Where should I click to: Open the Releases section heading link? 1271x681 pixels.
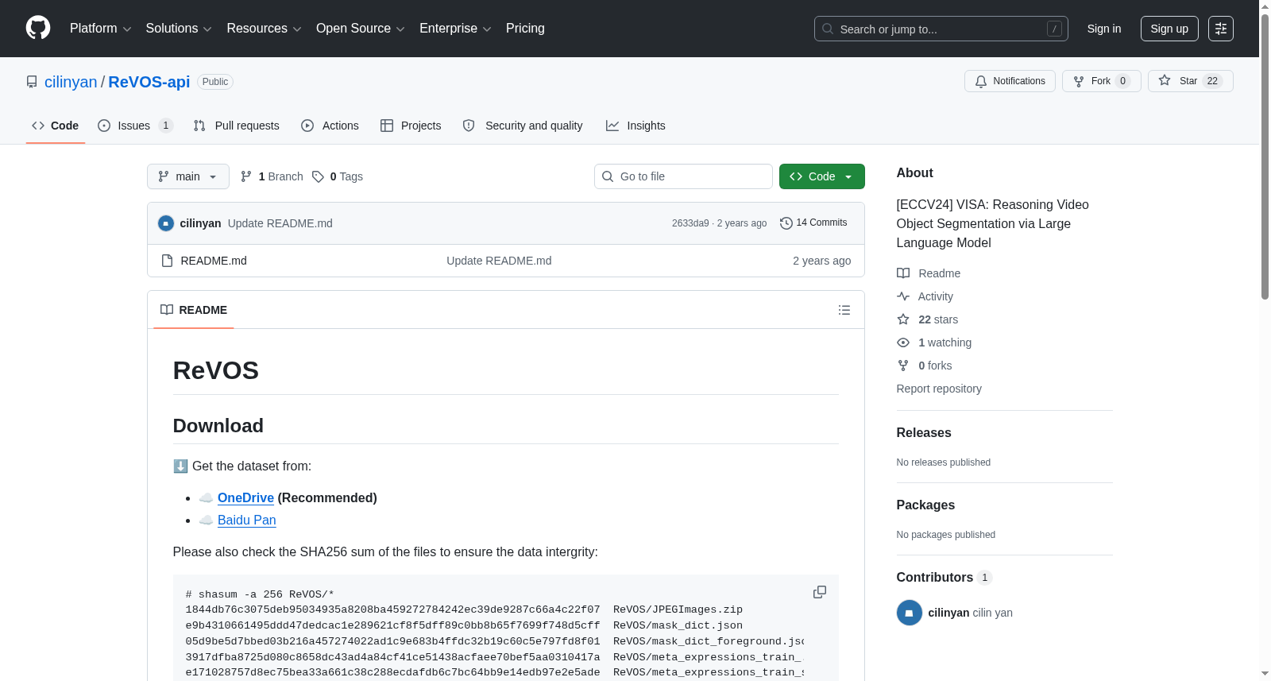[x=924, y=432]
